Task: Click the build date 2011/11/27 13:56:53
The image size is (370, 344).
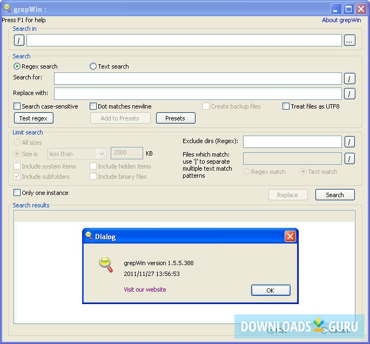Action: pos(152,274)
